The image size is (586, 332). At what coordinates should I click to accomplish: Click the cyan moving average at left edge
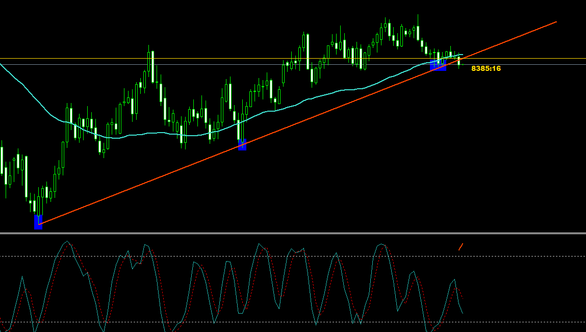2,65
